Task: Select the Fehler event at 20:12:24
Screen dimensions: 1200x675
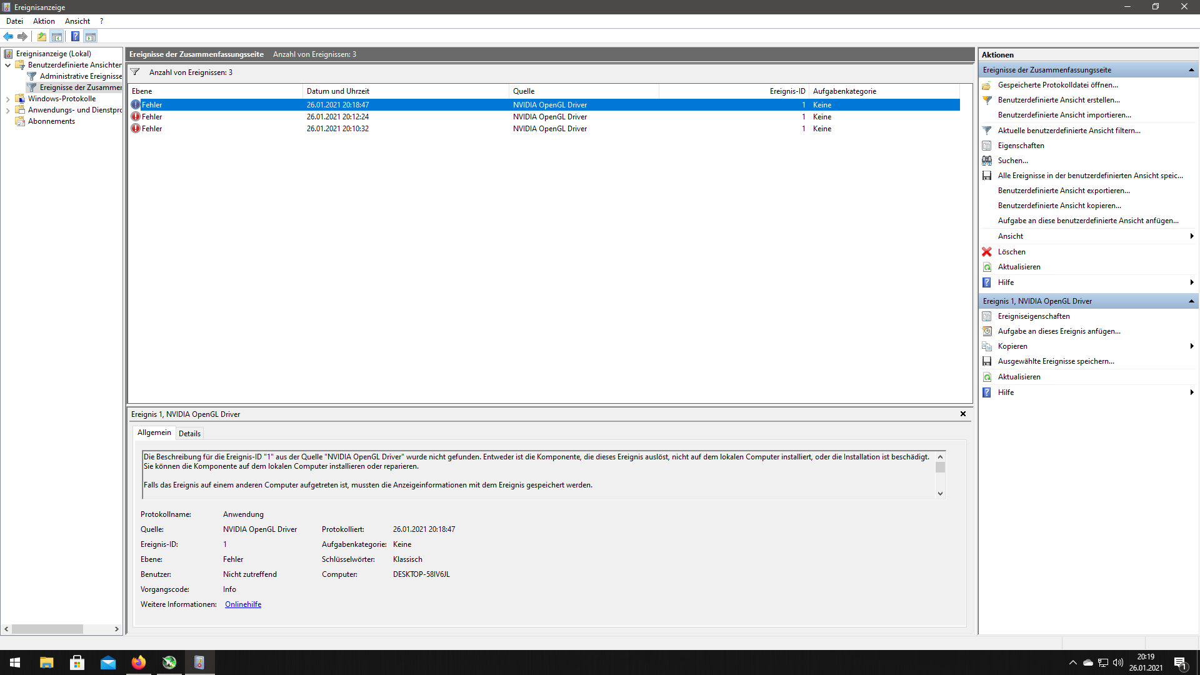Action: click(x=337, y=117)
